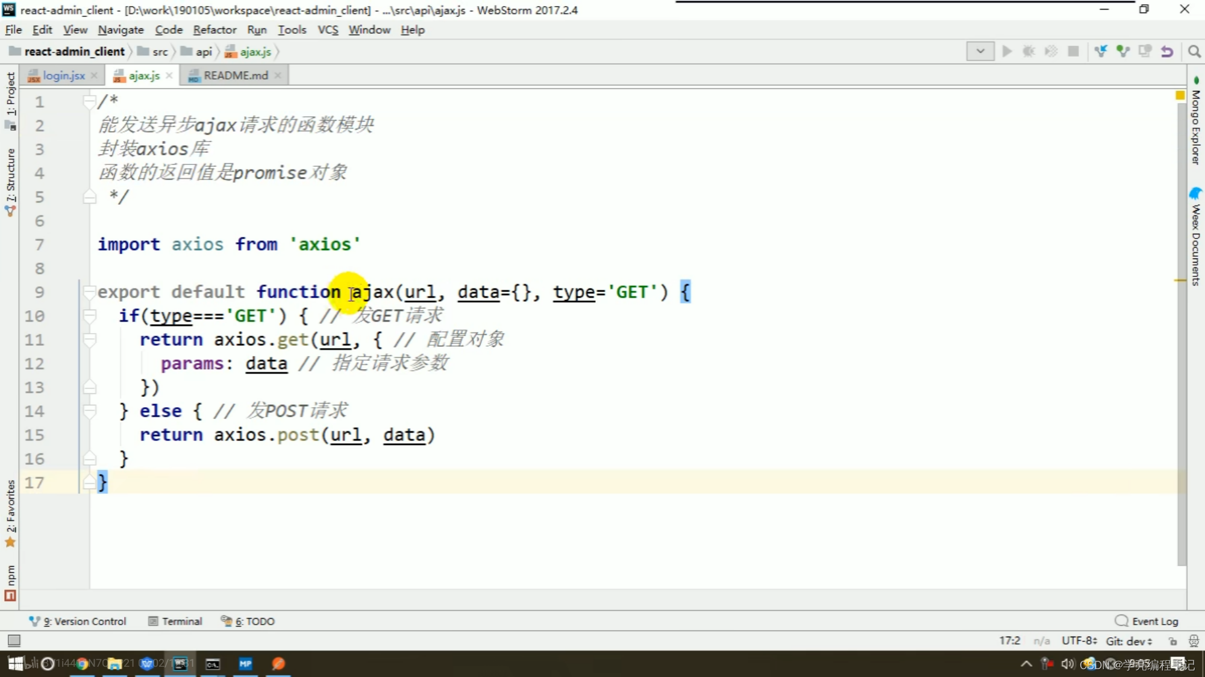Collapse the comment block at line 1
Screen dimensions: 1205x677
[89, 101]
